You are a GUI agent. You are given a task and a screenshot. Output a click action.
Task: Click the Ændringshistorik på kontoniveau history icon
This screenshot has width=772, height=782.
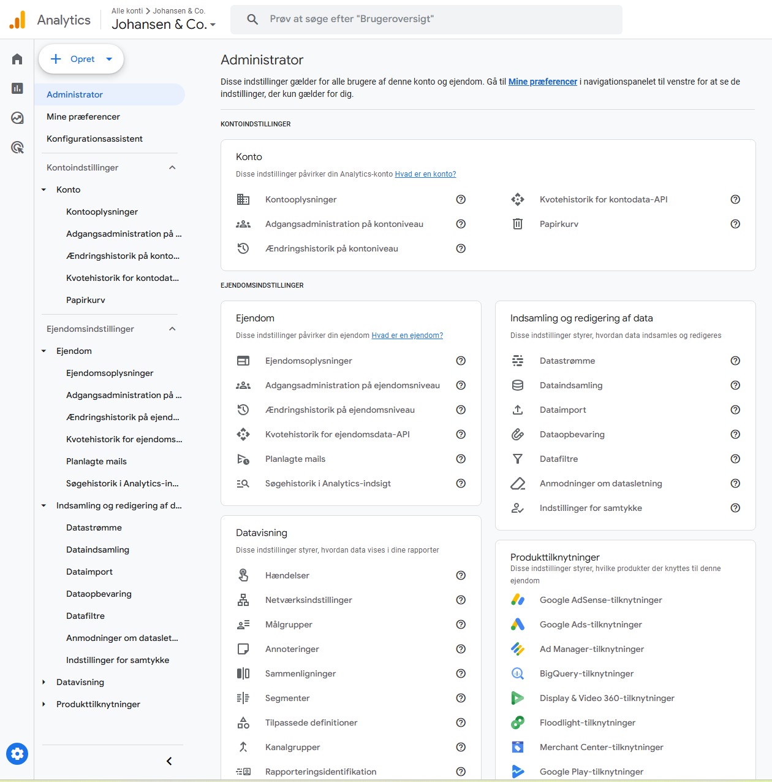point(243,248)
